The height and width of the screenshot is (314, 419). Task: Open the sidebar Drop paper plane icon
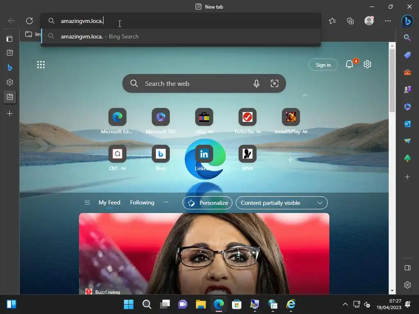407,141
